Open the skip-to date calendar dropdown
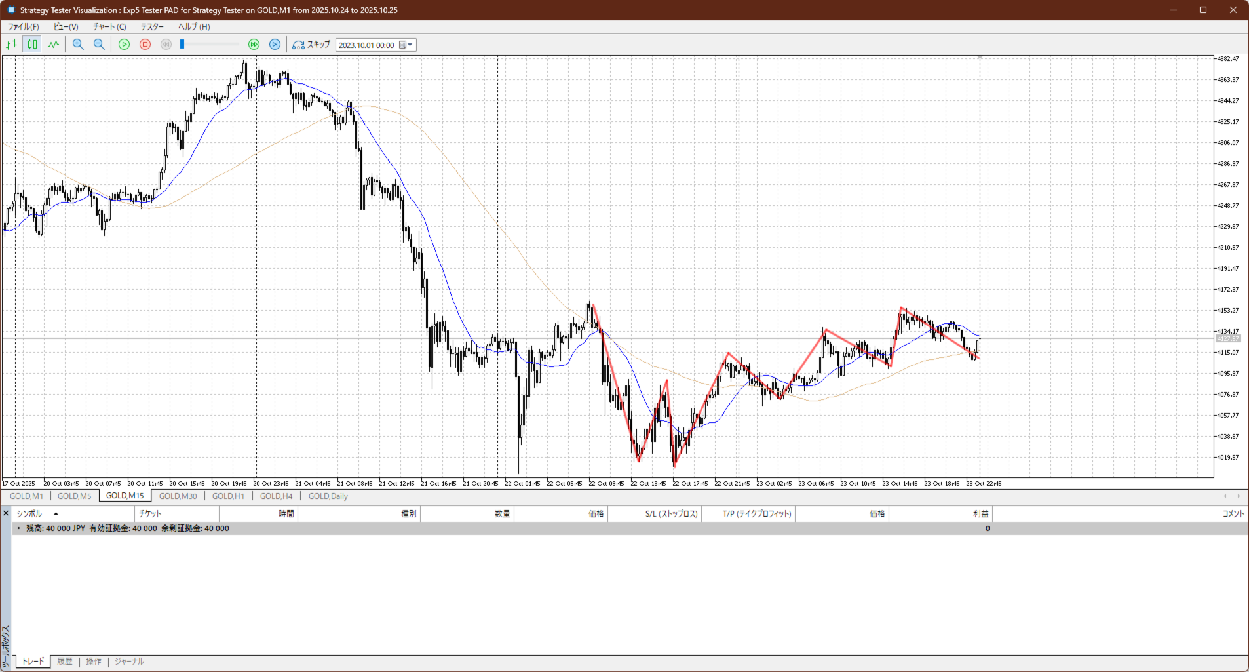This screenshot has height=672, width=1249. [x=406, y=45]
